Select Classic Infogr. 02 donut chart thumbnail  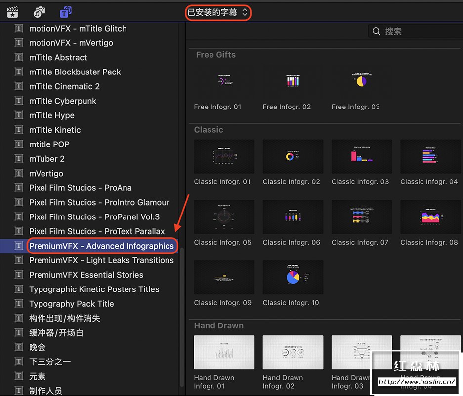point(293,156)
